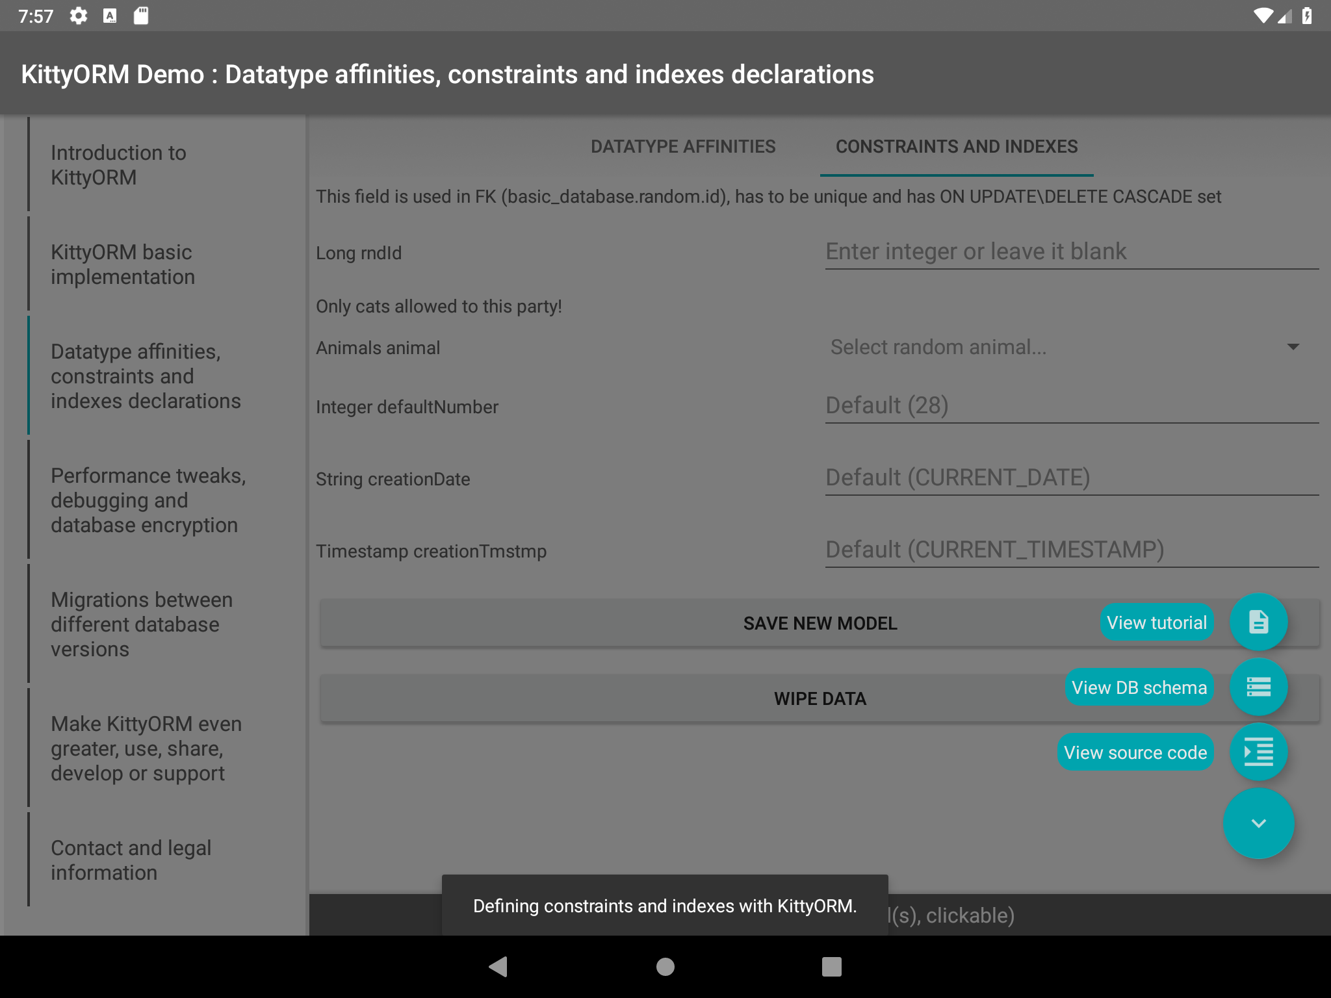The height and width of the screenshot is (998, 1331).
Task: Tap the keyboard A status bar icon
Action: pyautogui.click(x=110, y=16)
